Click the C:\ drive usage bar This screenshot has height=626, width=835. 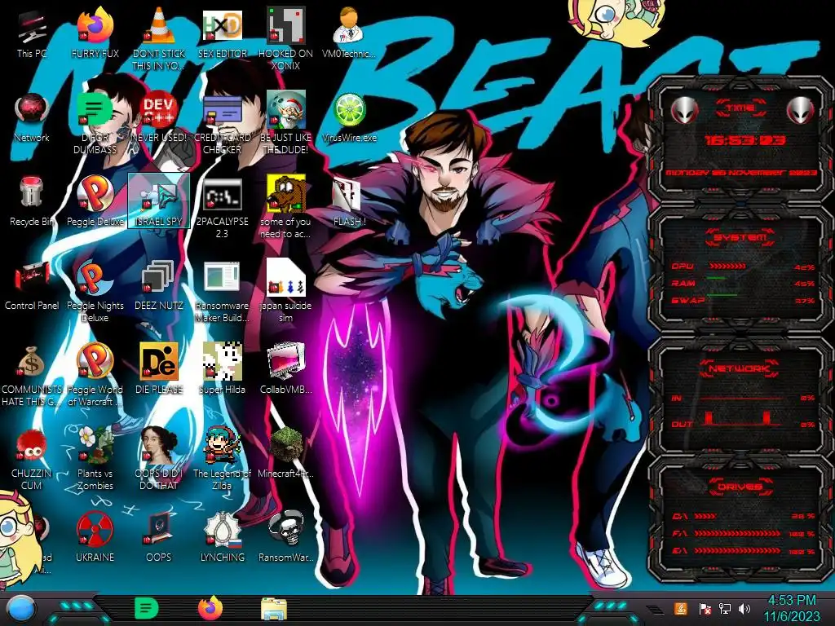[x=705, y=516]
